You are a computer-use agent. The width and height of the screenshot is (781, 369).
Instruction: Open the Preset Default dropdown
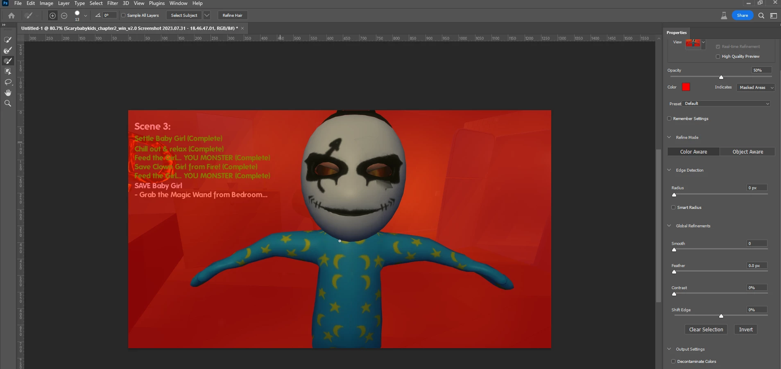click(727, 104)
